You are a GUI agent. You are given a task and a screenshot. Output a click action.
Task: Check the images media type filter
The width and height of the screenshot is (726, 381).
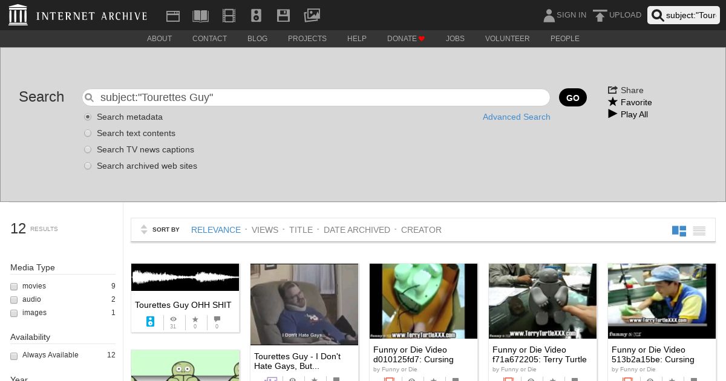pyautogui.click(x=14, y=313)
